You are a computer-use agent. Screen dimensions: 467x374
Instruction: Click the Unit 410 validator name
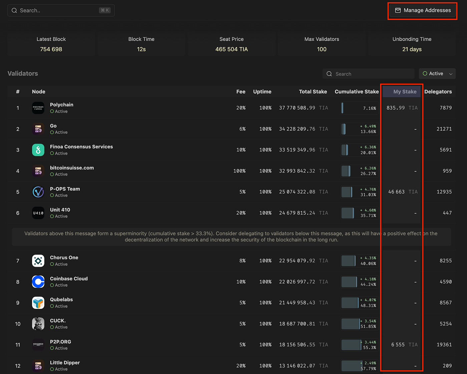coord(60,210)
